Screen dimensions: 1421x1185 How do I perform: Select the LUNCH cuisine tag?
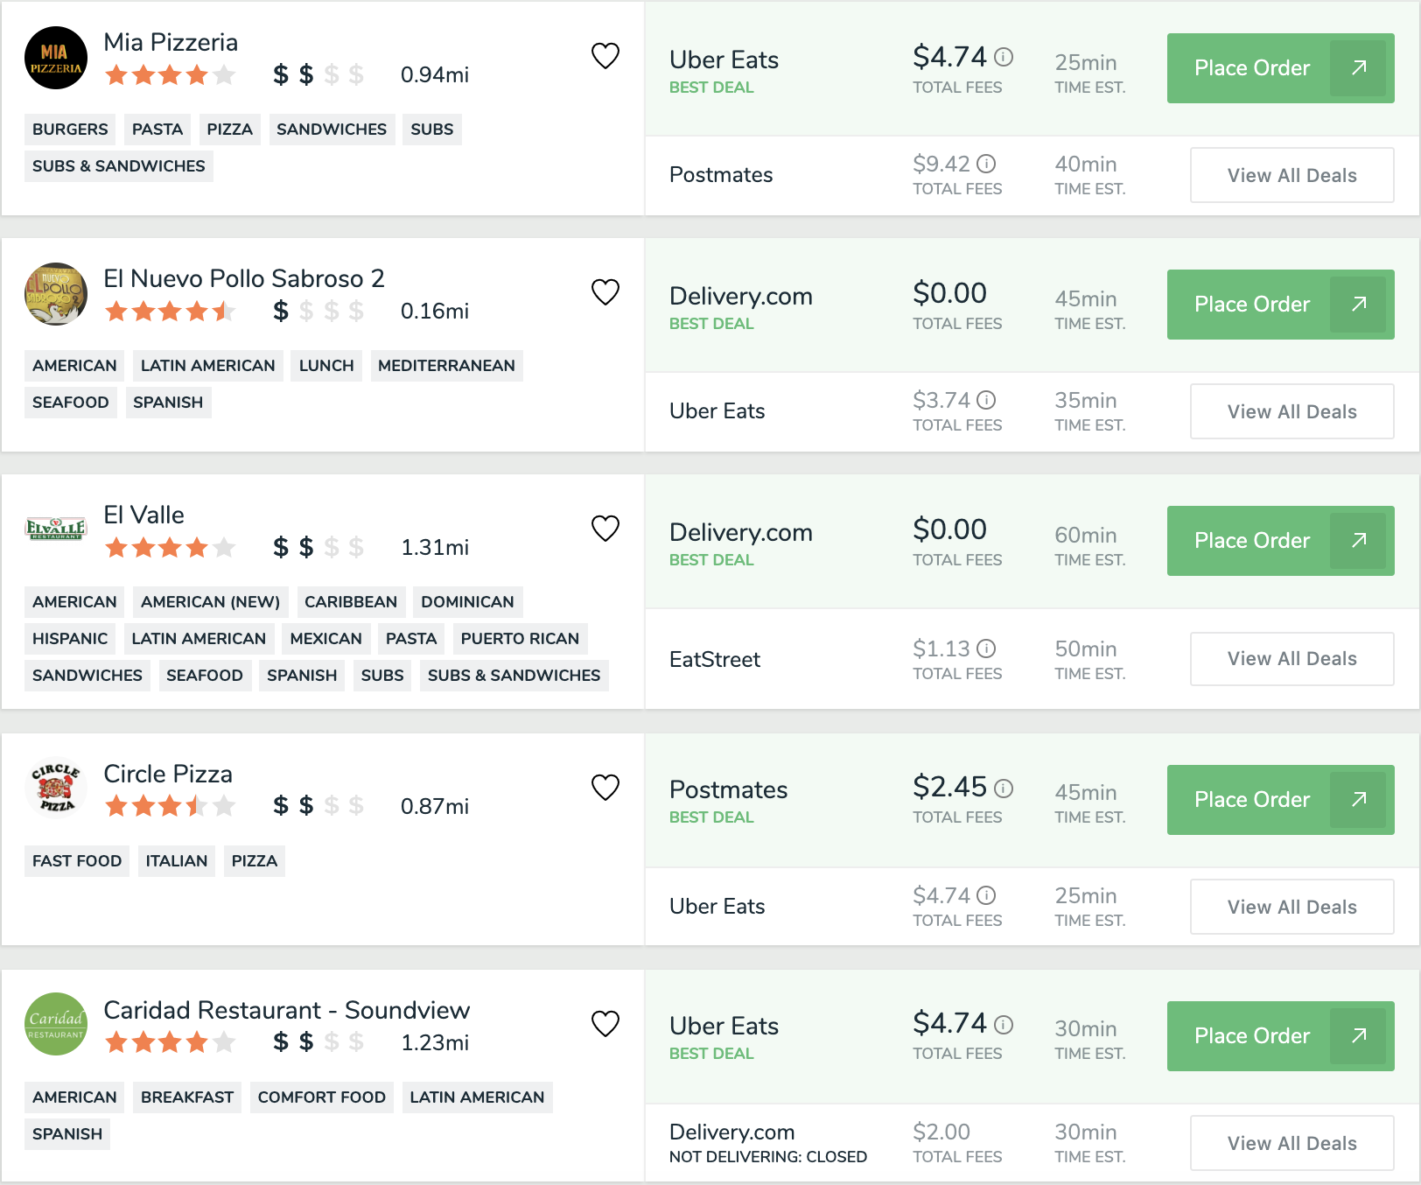tap(326, 366)
